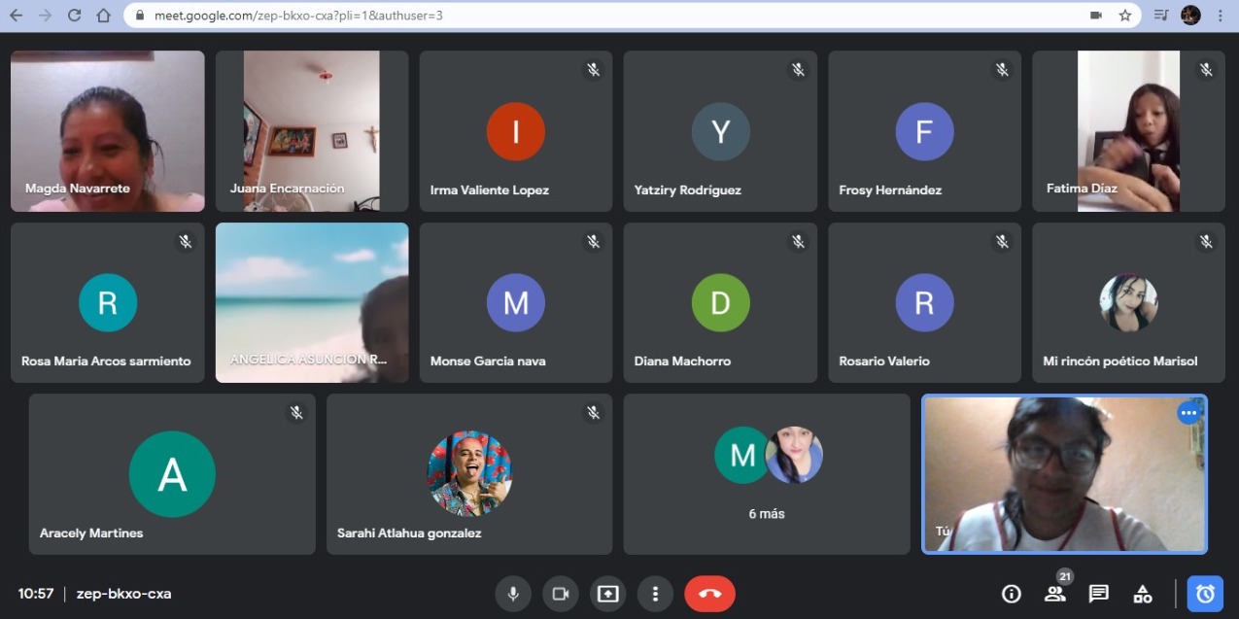The image size is (1239, 619).
Task: Click Sarahi Atlahua gonzalez's participant tile
Action: 468,474
